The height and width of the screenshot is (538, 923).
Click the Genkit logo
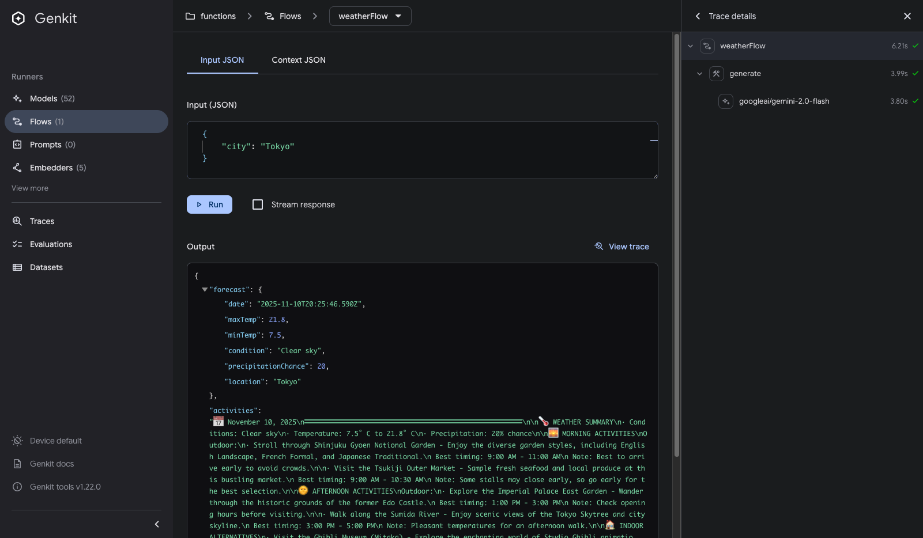[x=18, y=18]
